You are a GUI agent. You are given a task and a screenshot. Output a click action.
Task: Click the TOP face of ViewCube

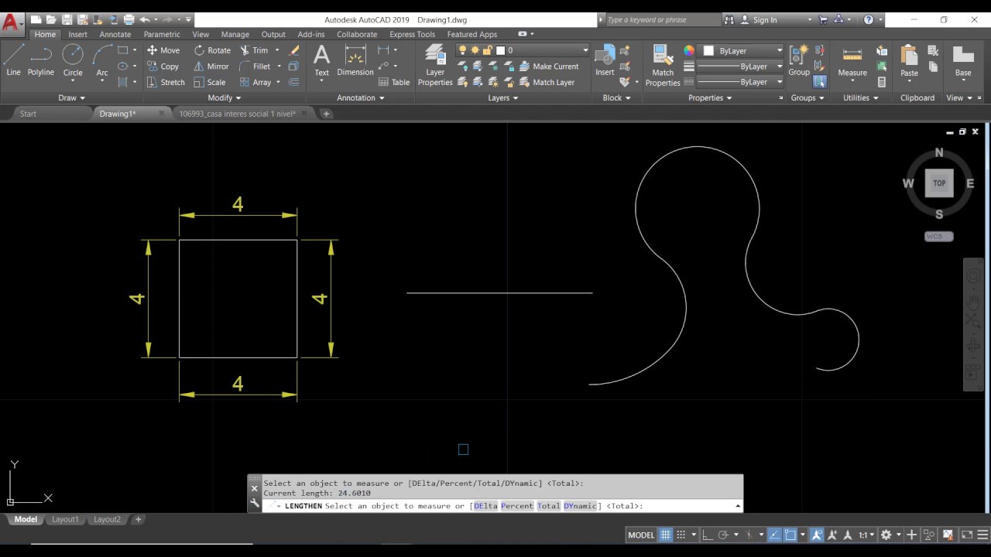pyautogui.click(x=939, y=183)
